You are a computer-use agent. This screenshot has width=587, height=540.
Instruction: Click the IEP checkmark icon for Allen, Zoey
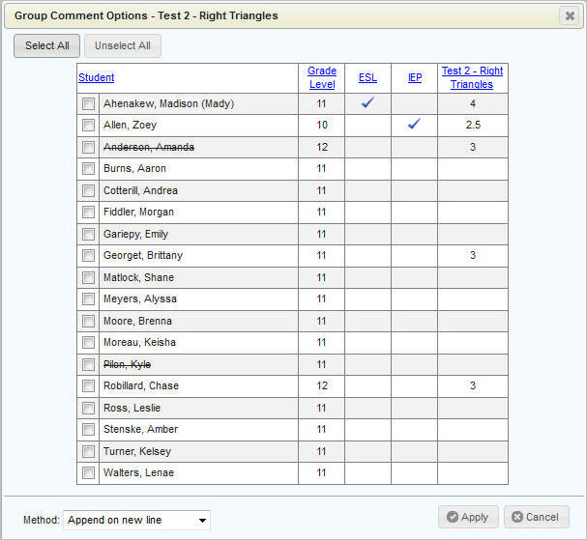pyautogui.click(x=414, y=125)
